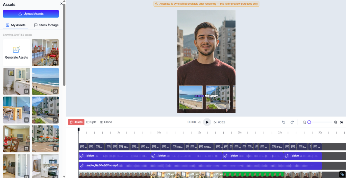Open the Generate Assets card
This screenshot has width=346, height=178.
[17, 52]
